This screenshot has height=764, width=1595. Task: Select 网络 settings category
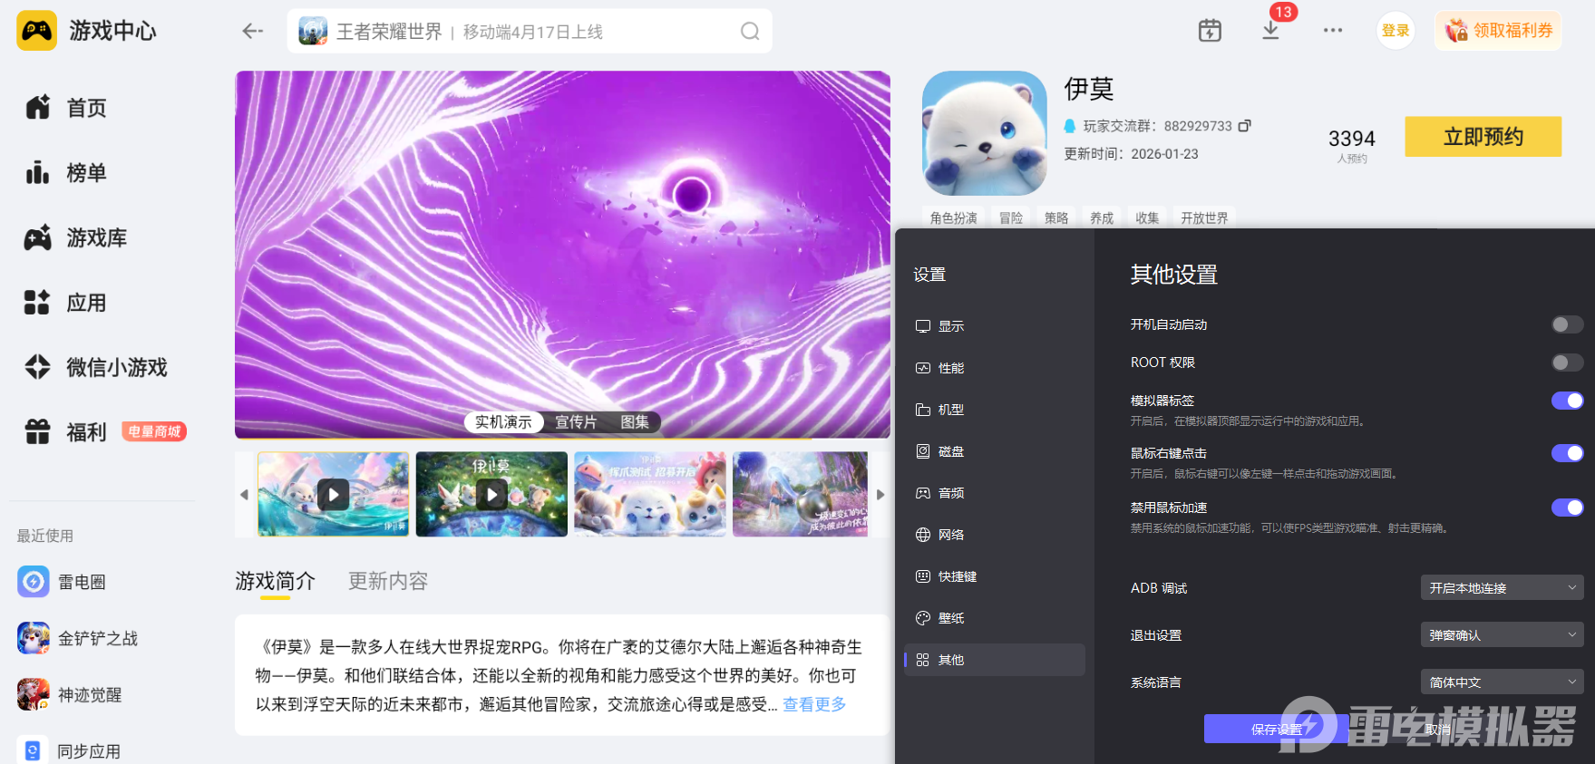click(x=995, y=535)
